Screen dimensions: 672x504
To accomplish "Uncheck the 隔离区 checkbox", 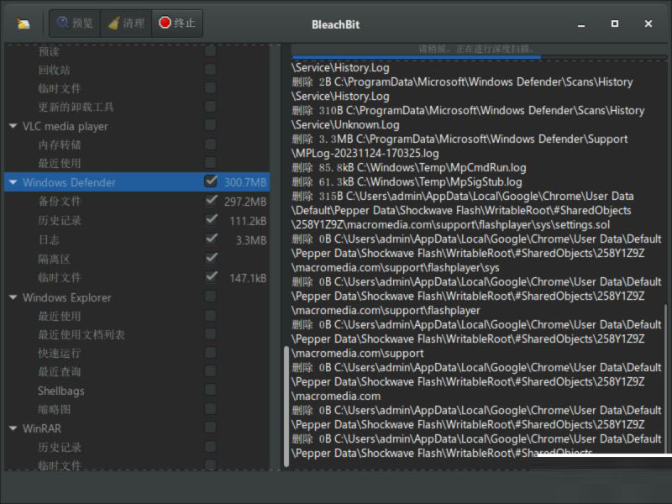I will (211, 258).
